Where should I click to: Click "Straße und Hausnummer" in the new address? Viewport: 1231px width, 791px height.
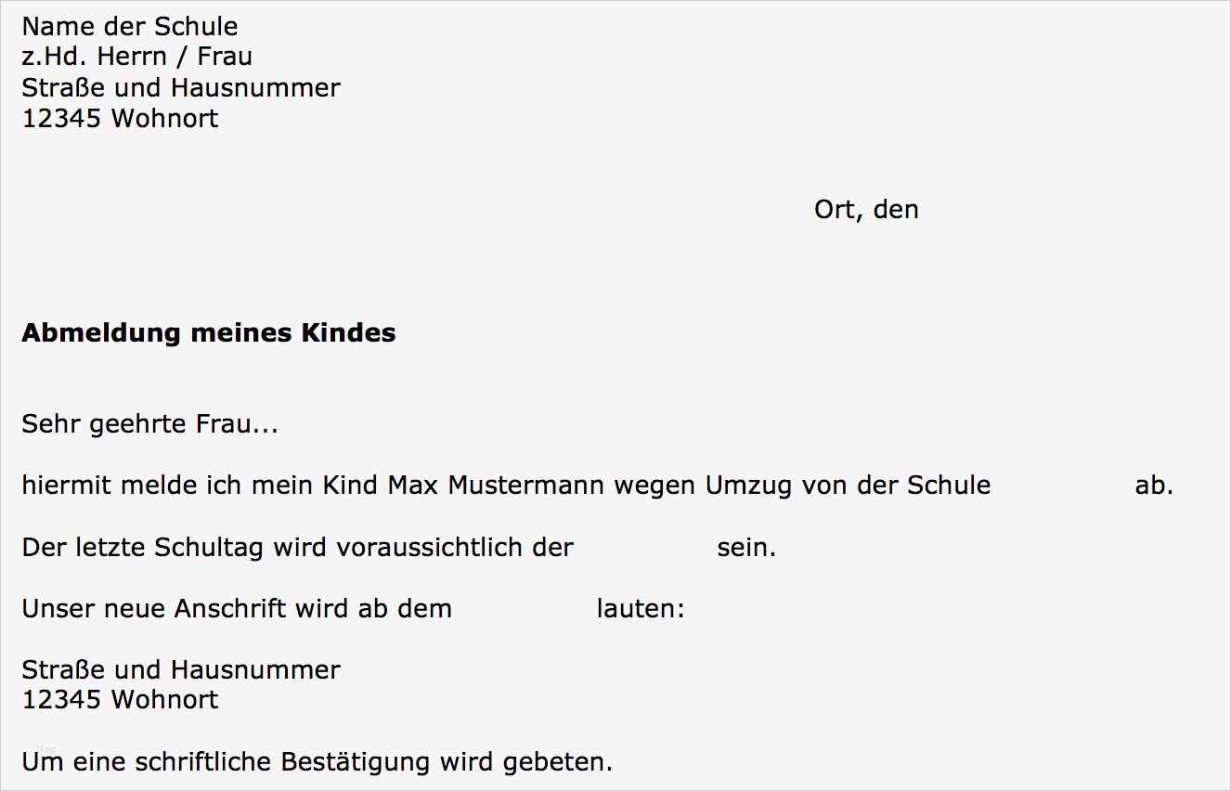coord(181,669)
